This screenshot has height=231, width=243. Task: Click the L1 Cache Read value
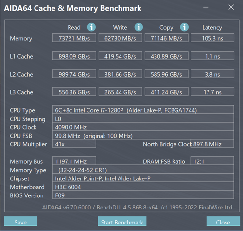pyautogui.click(x=74, y=56)
